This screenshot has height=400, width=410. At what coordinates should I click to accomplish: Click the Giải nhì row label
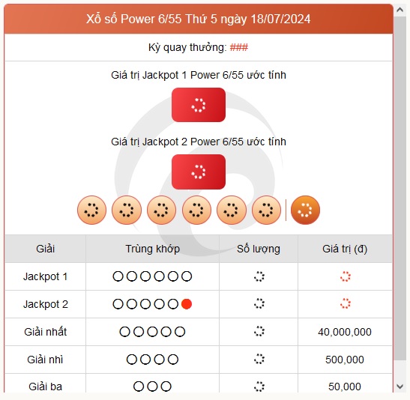45,360
